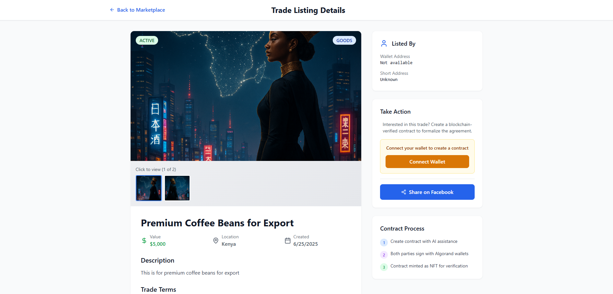Click the ACTIVE status badge
The image size is (613, 294).
click(147, 40)
